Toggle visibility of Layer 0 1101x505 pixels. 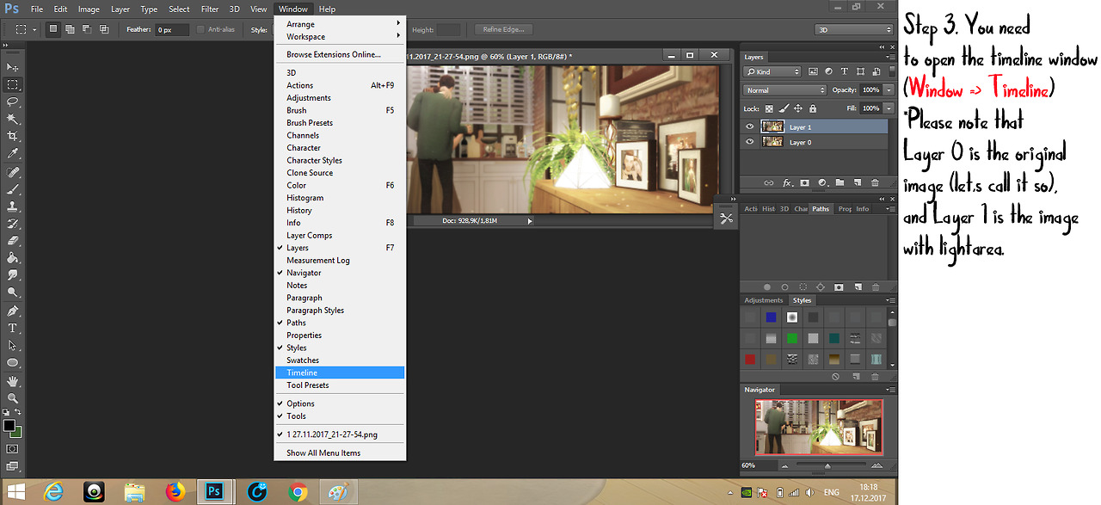click(x=749, y=142)
